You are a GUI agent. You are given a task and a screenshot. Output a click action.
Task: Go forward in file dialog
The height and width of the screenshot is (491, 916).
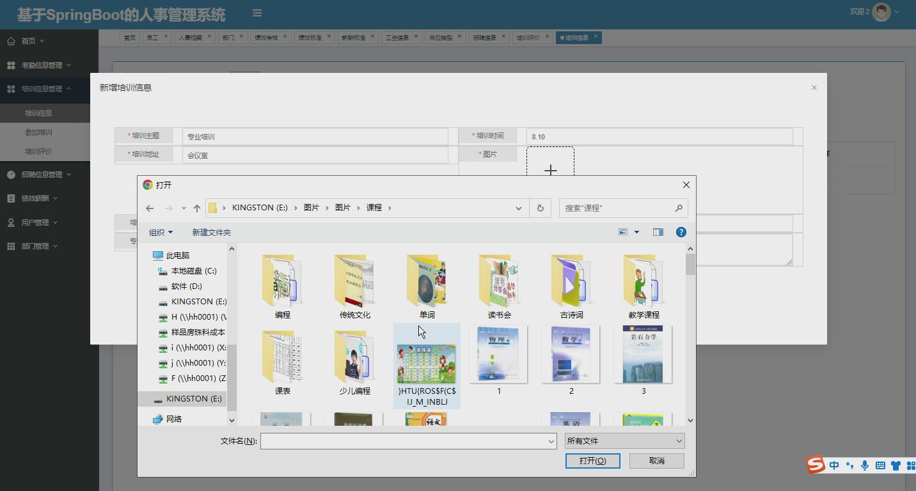pyautogui.click(x=169, y=208)
